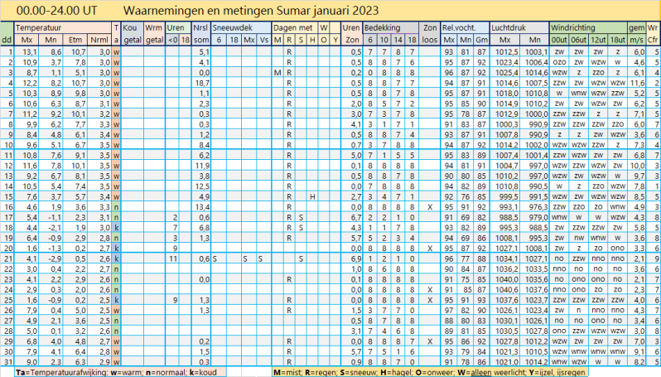Click precipitation value 18,7 on day 4
Viewport: 661px width, 377px height.
(202, 83)
